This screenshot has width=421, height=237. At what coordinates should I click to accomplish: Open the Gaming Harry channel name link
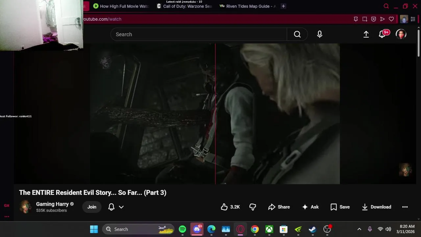pyautogui.click(x=52, y=204)
